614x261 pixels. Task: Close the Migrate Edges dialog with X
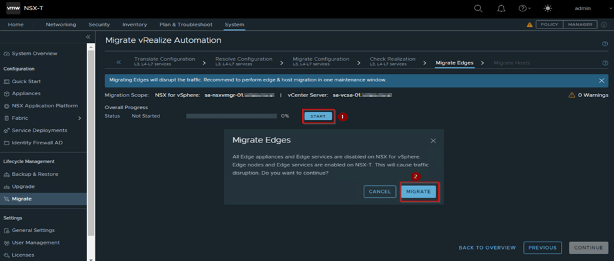point(432,141)
